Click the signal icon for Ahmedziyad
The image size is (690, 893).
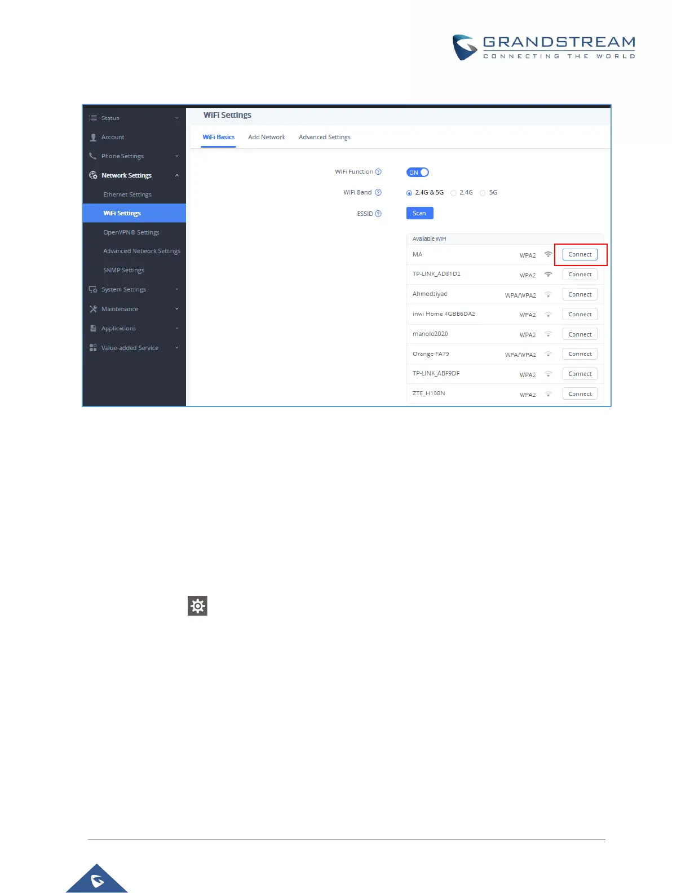coord(548,295)
